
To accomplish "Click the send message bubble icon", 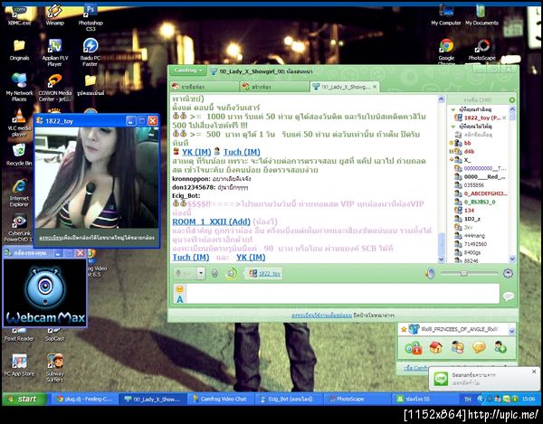I will click(509, 296).
